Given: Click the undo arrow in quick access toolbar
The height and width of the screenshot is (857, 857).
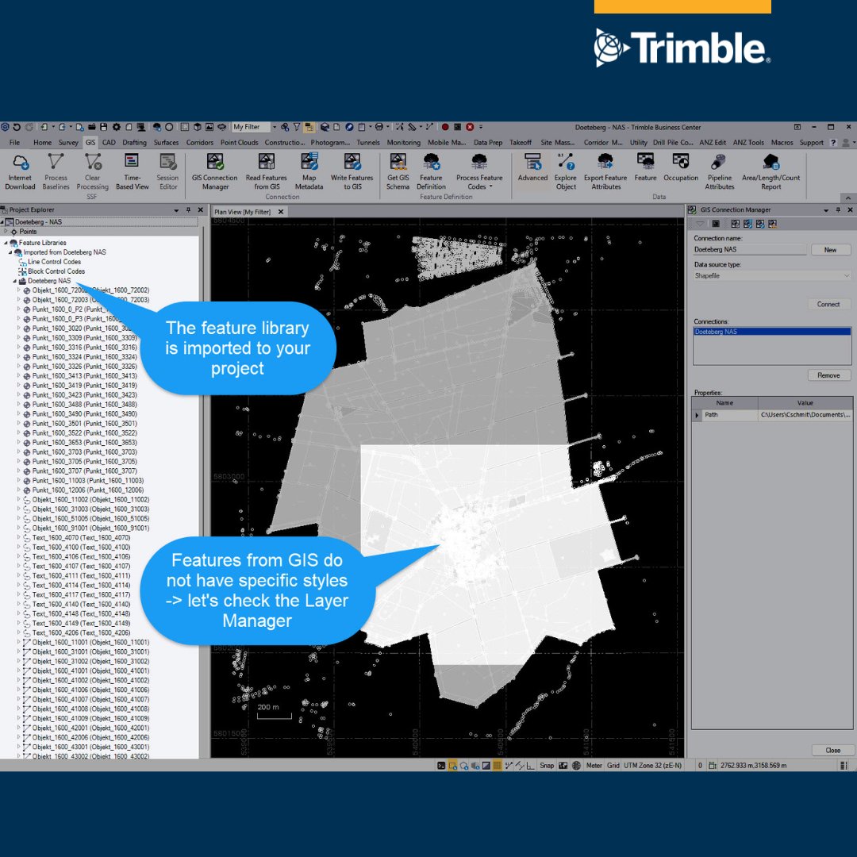Looking at the screenshot, I should tap(17, 127).
